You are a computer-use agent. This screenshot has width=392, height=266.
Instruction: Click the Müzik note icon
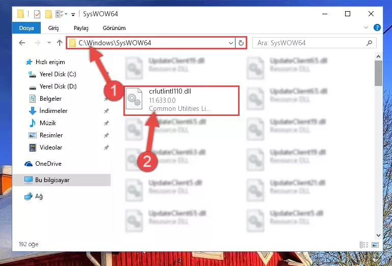click(x=32, y=123)
